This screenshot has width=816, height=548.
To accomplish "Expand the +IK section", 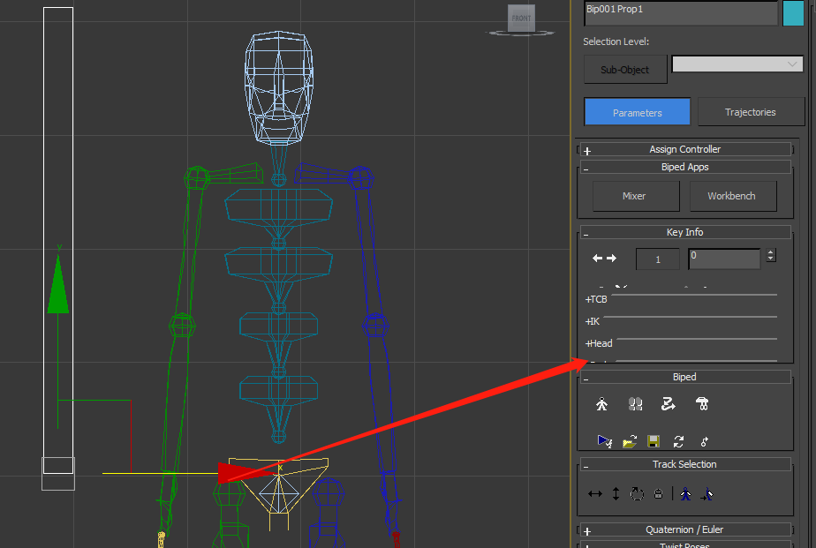I will [593, 321].
